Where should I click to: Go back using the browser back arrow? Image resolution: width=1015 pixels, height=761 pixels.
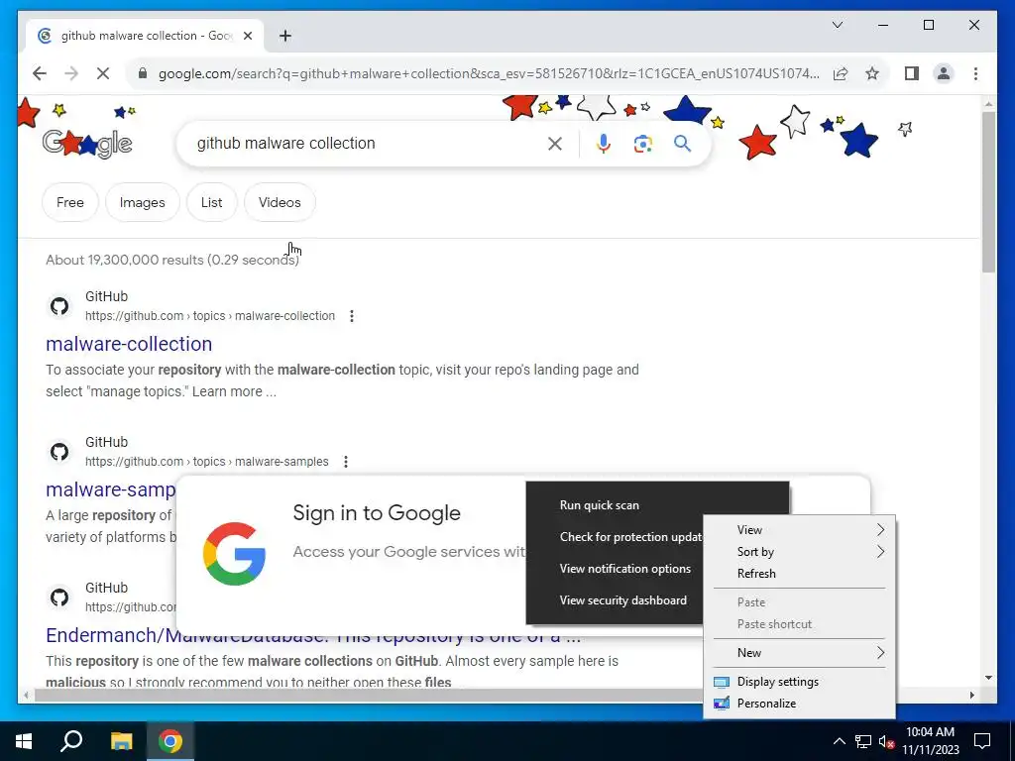40,73
